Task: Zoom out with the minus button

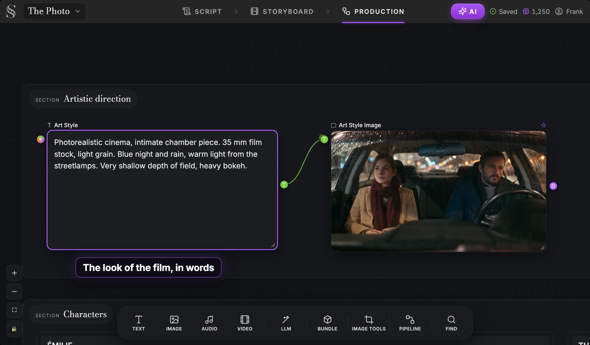Action: [x=14, y=291]
